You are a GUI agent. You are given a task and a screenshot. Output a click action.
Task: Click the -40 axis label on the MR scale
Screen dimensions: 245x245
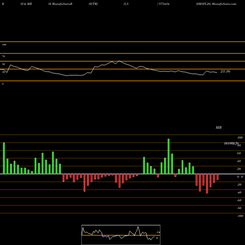[239, 193]
